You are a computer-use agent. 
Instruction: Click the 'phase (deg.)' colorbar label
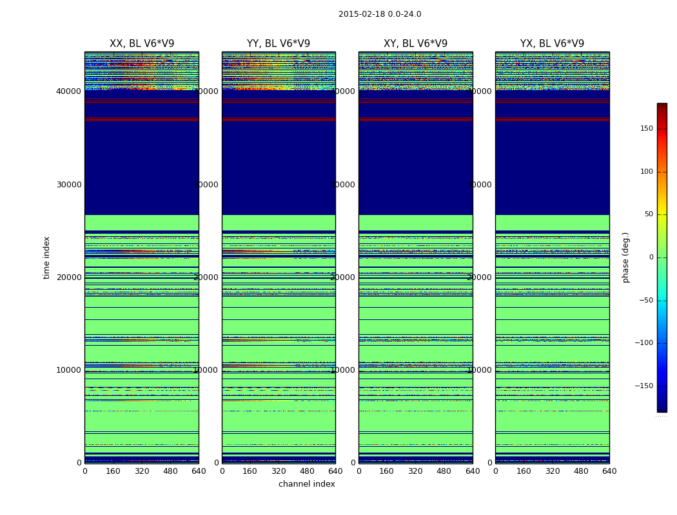pos(625,257)
